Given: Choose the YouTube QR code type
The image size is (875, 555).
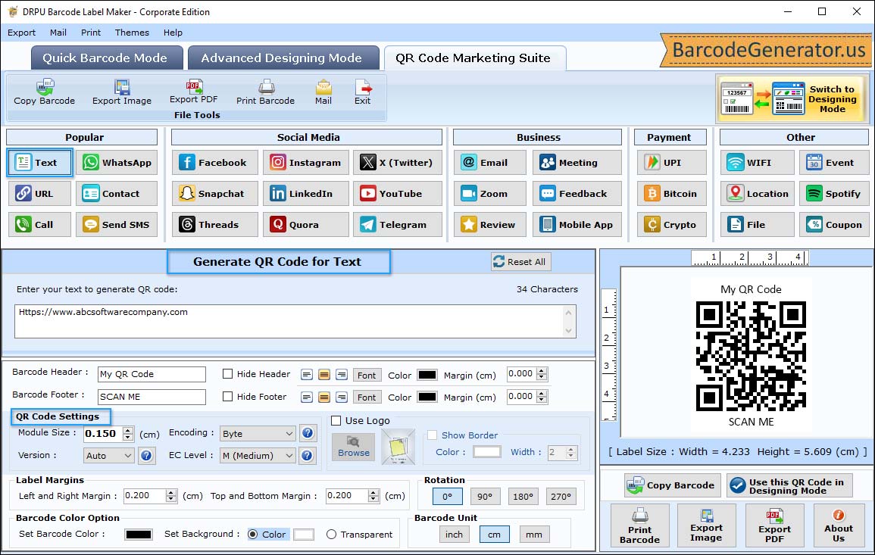Looking at the screenshot, I should coord(397,194).
